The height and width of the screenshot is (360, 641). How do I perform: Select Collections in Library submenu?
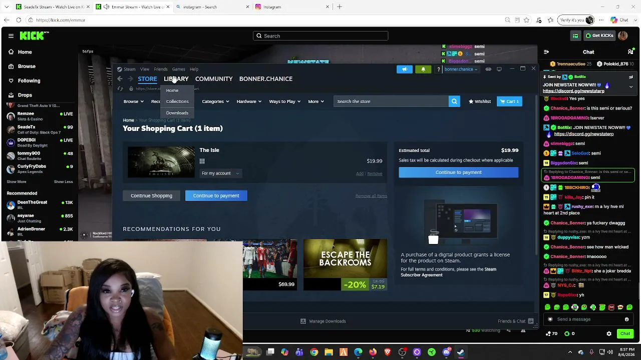point(177,101)
